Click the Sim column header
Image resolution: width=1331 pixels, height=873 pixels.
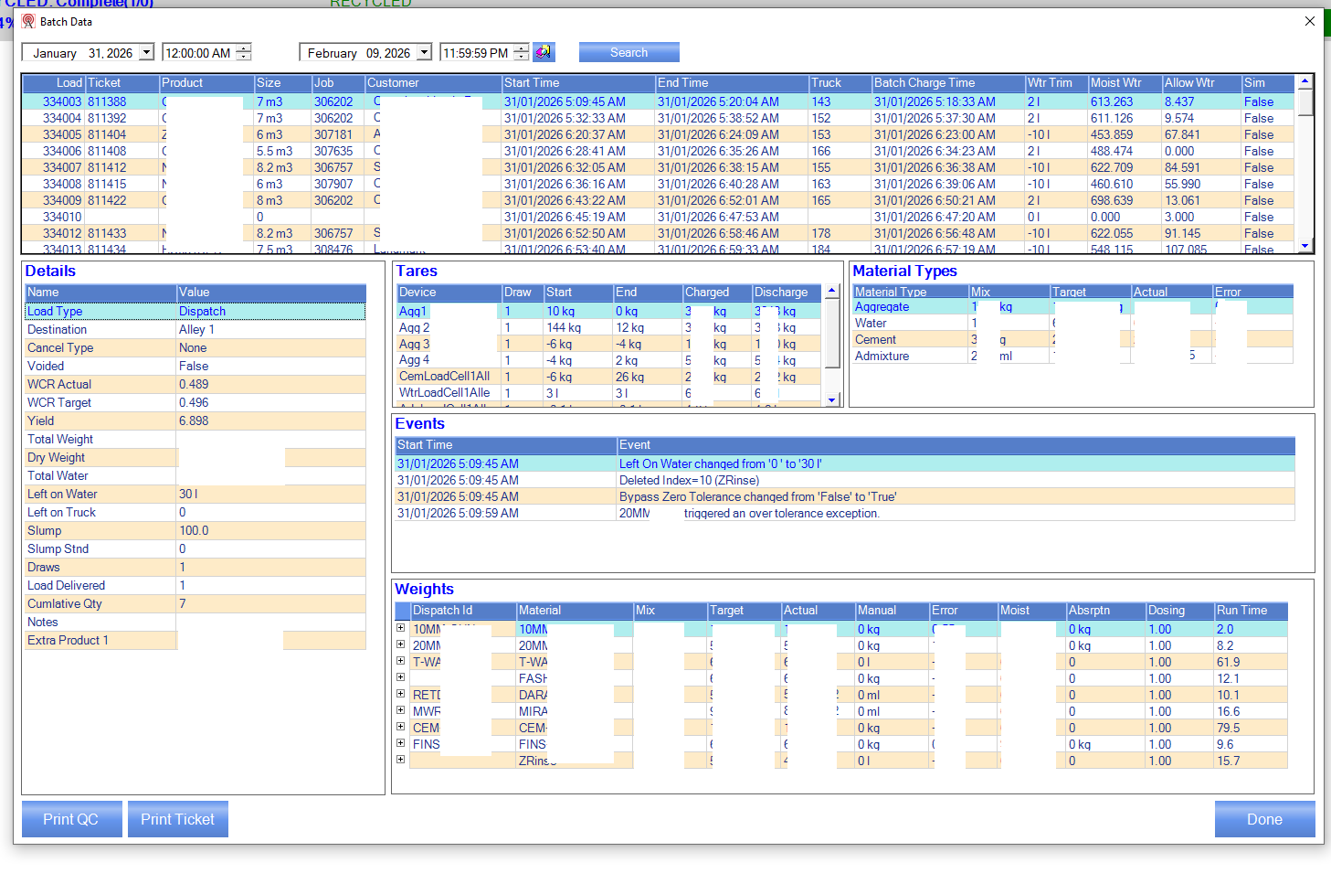1267,82
